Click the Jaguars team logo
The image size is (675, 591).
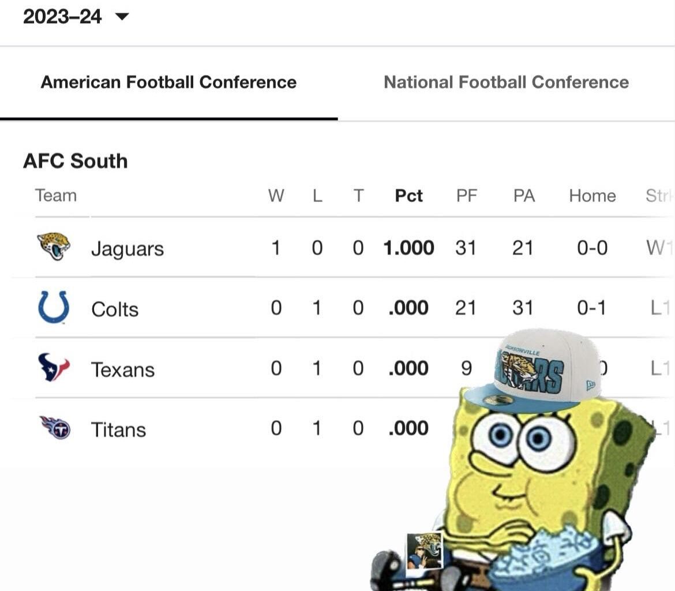pyautogui.click(x=54, y=247)
